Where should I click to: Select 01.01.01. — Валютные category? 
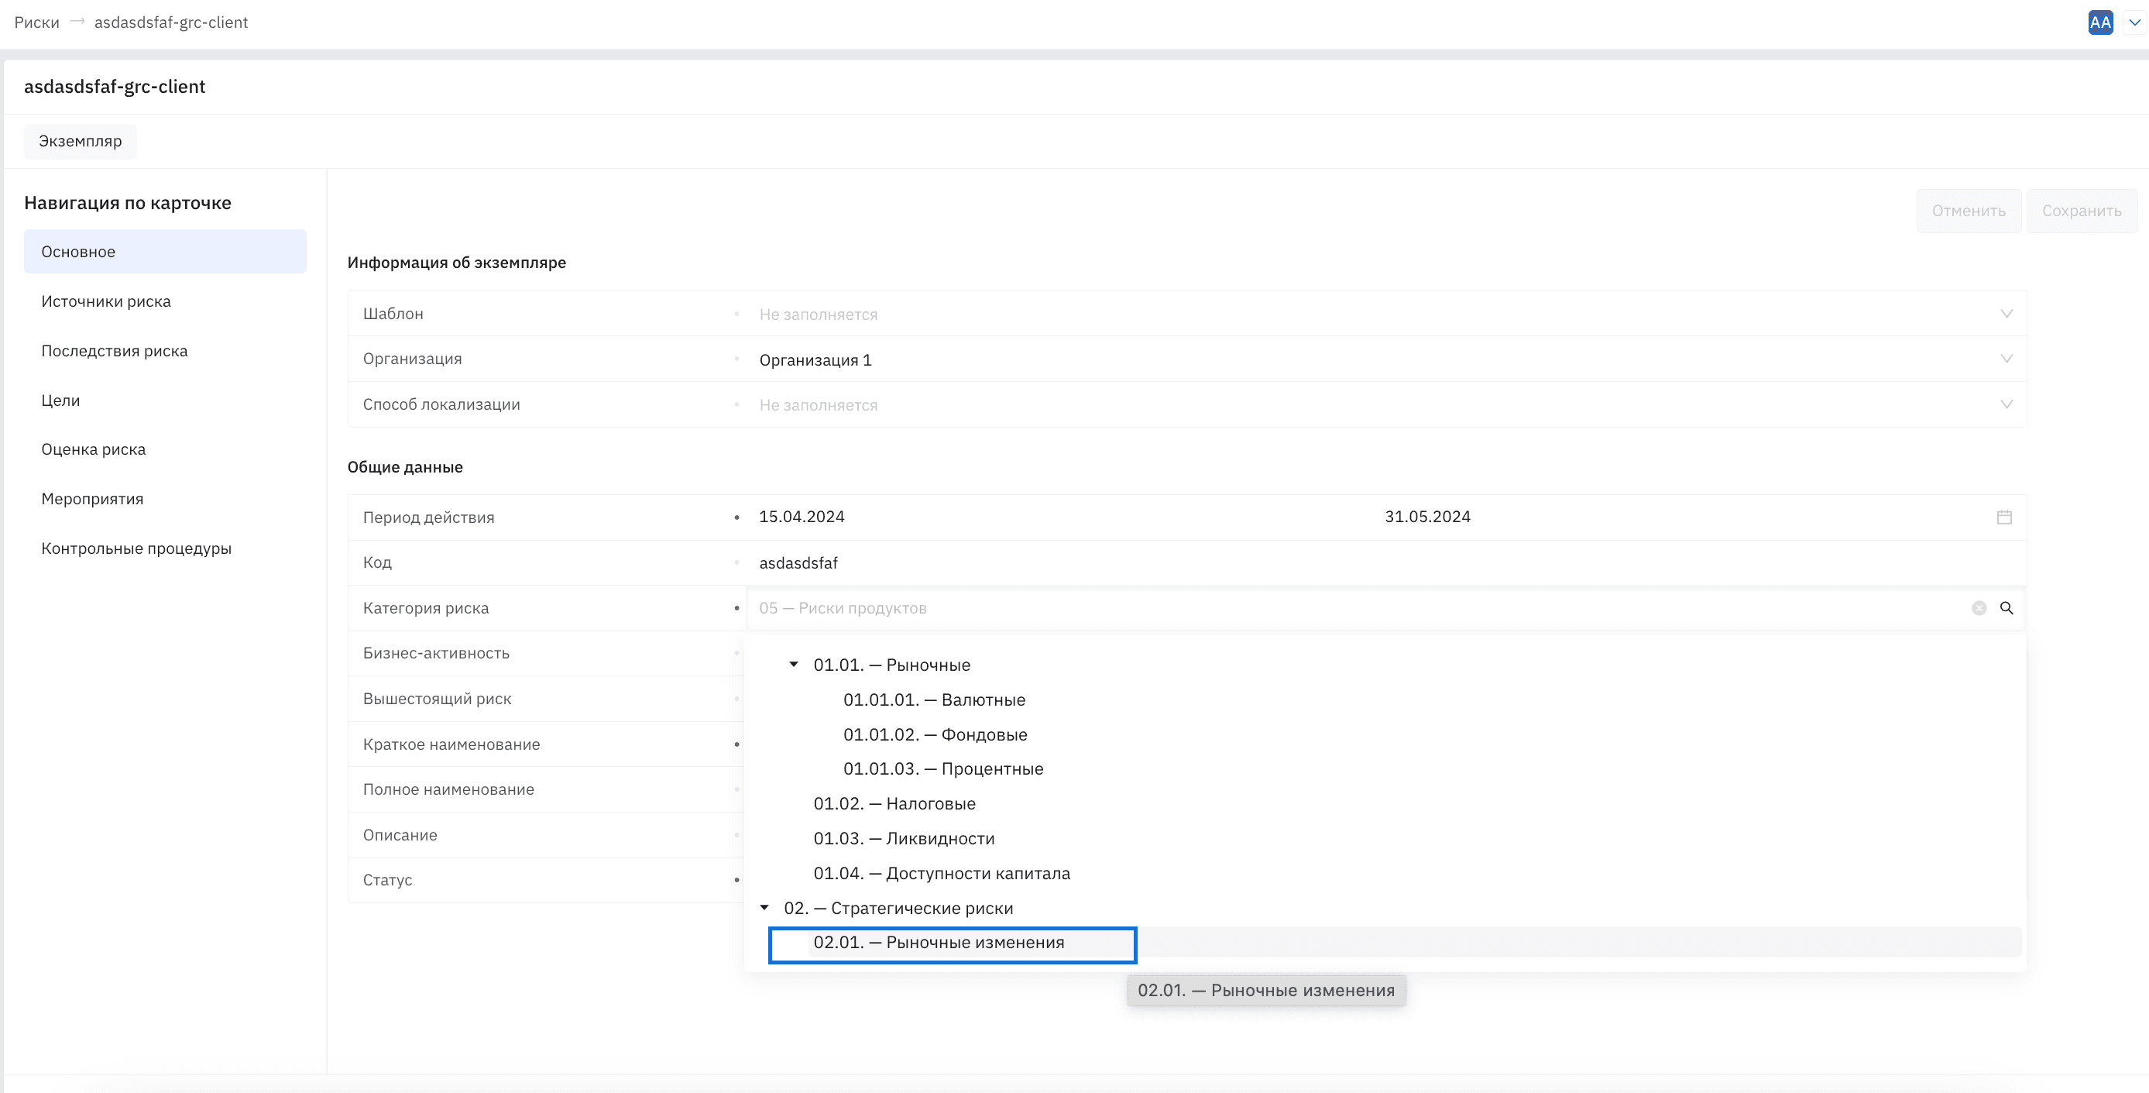point(935,700)
